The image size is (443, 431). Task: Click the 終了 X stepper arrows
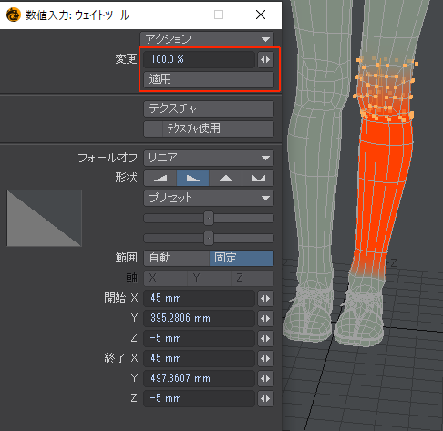[x=265, y=359]
